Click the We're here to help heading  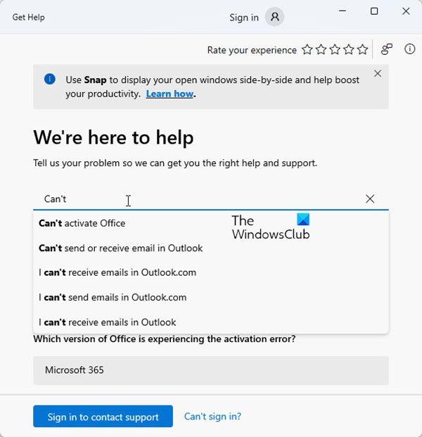pyautogui.click(x=113, y=138)
